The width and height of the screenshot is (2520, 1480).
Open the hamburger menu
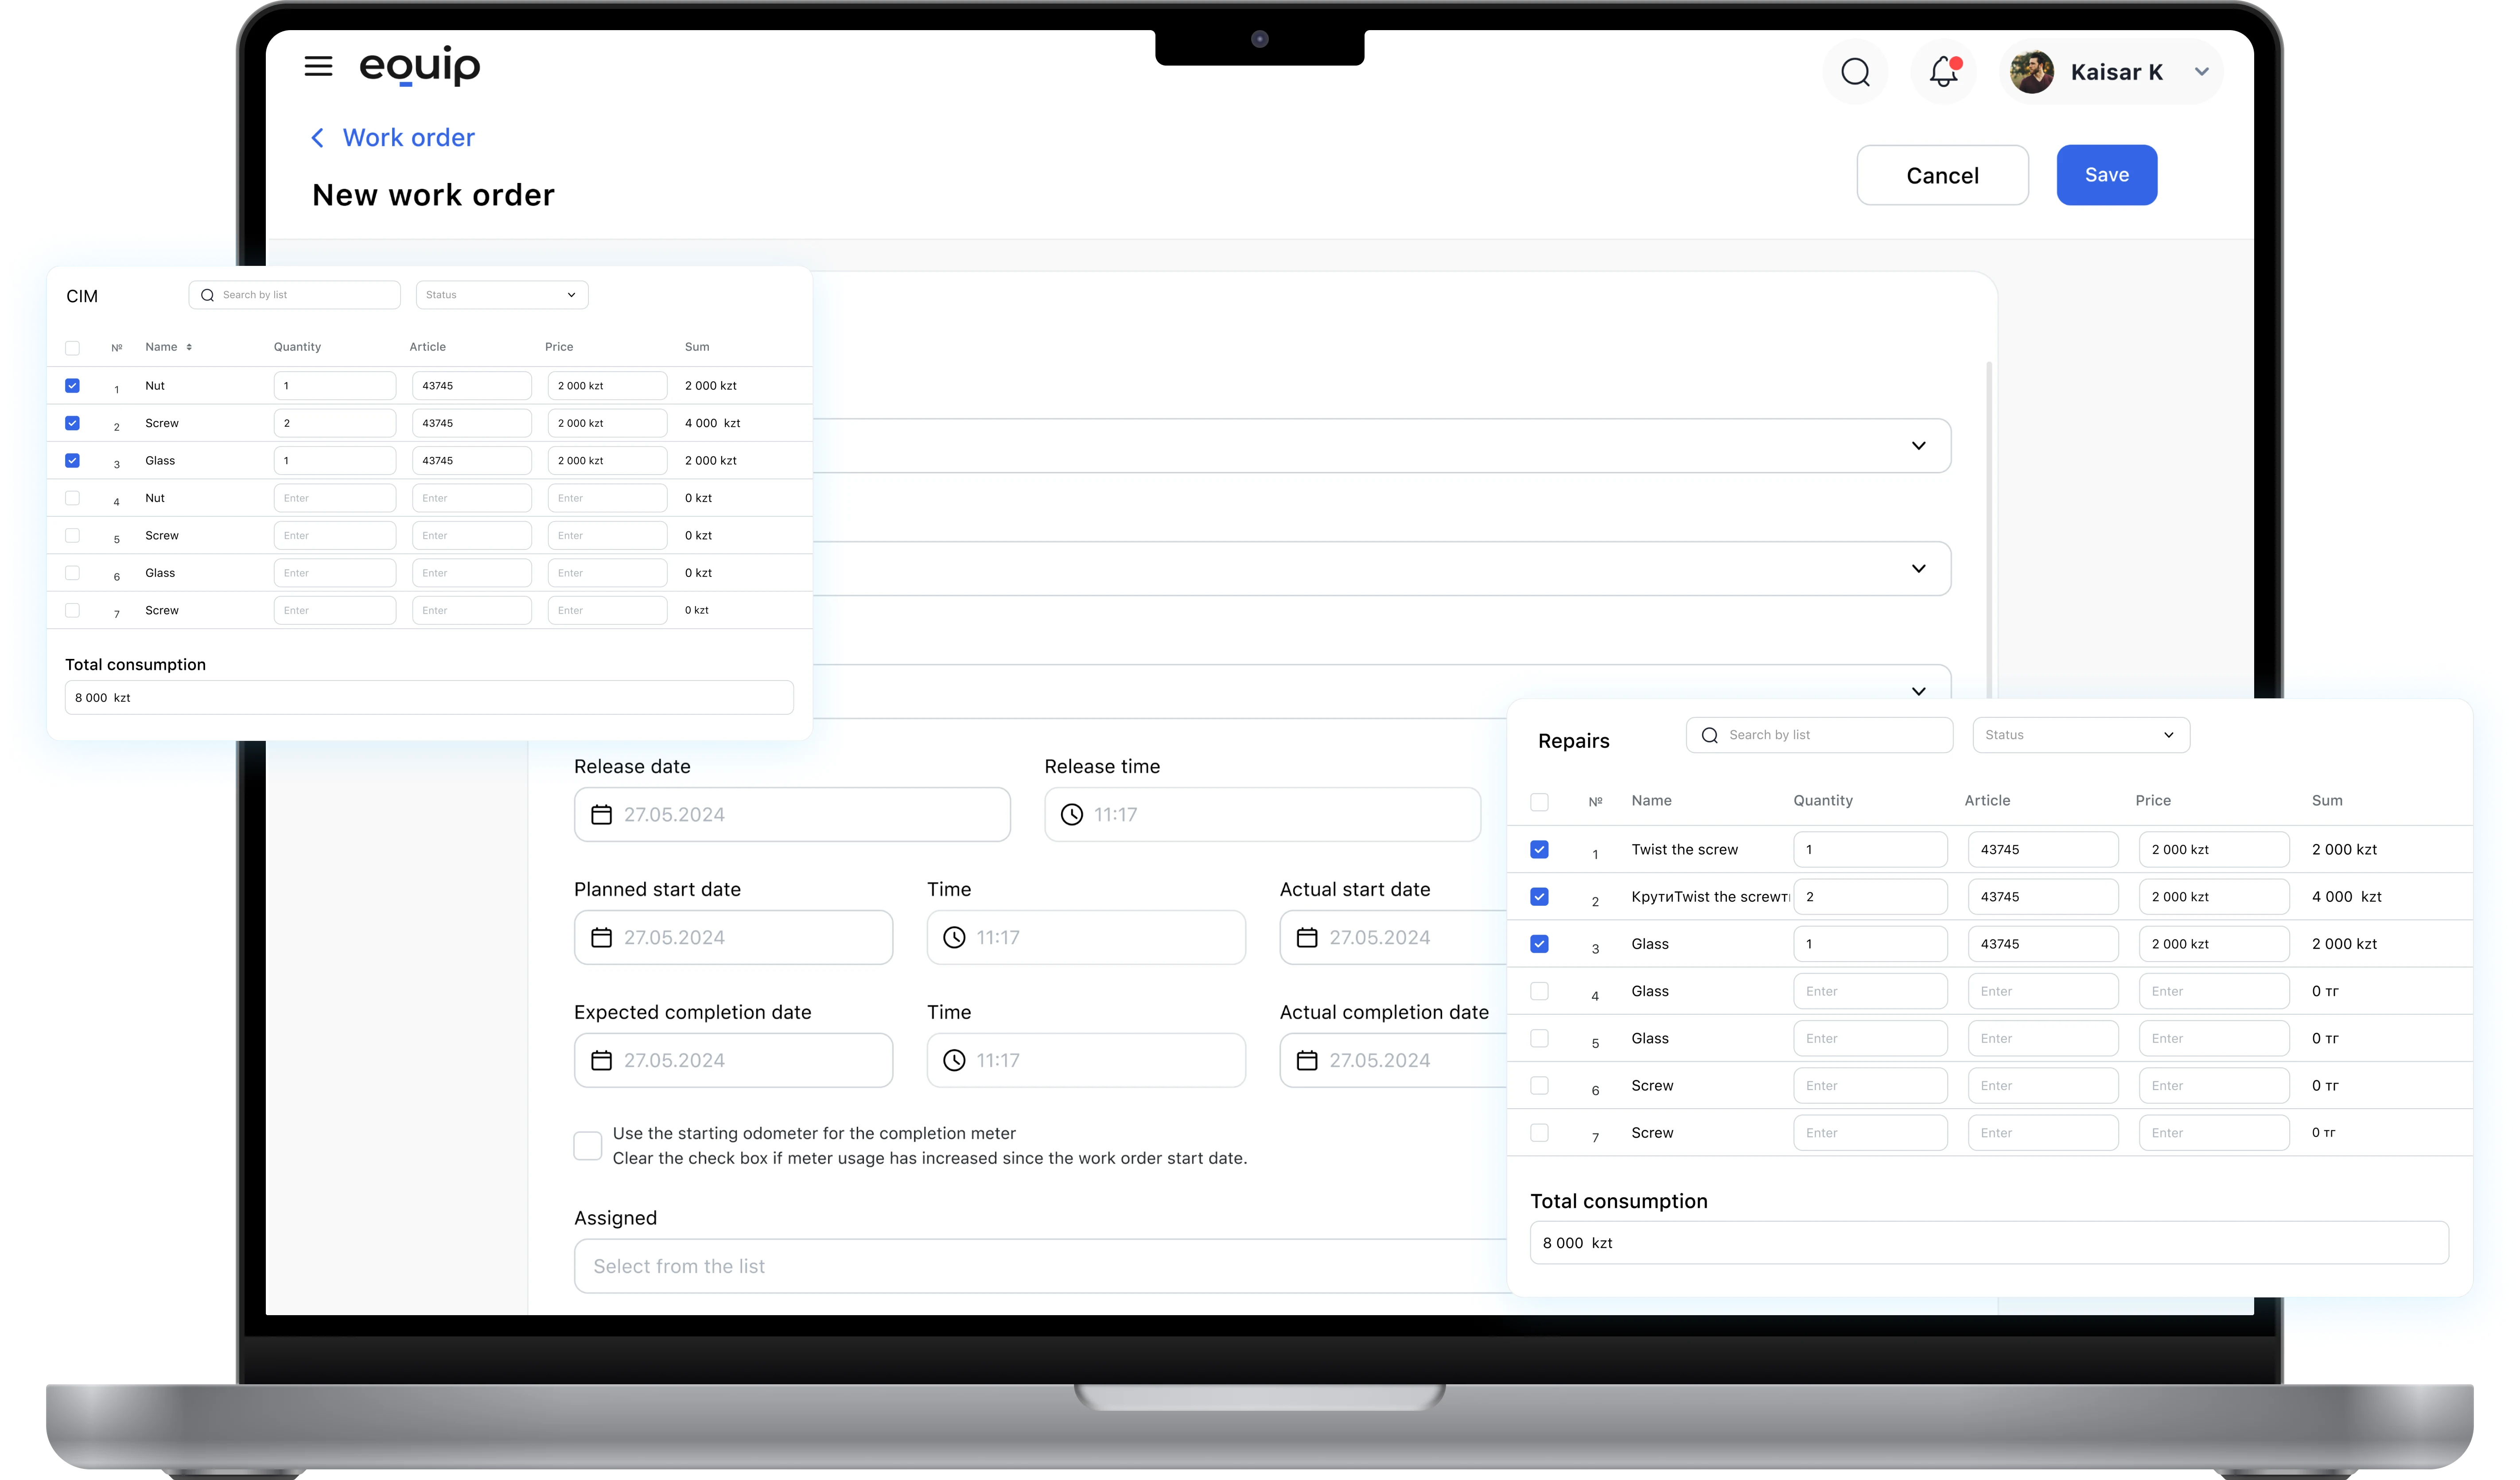pyautogui.click(x=318, y=66)
